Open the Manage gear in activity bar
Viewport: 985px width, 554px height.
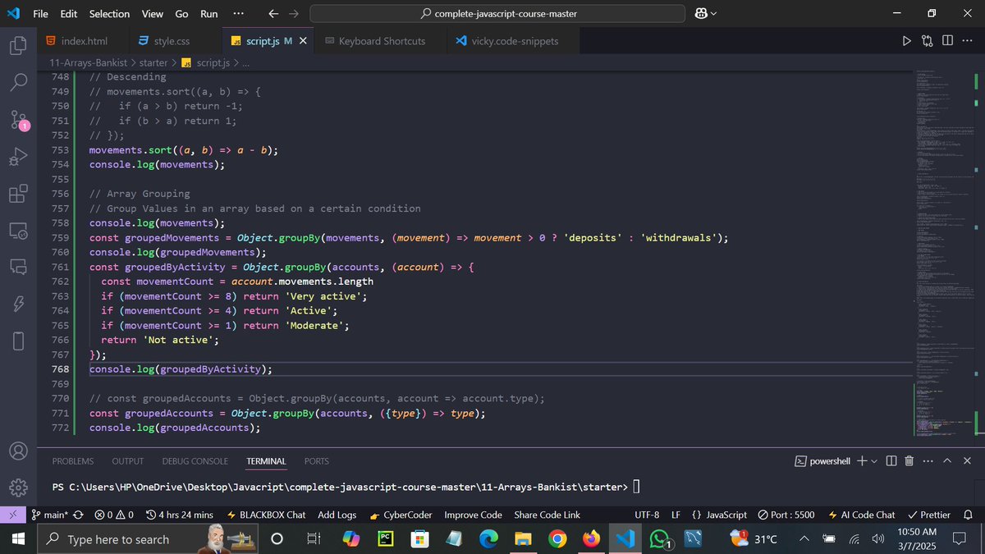[x=18, y=488]
